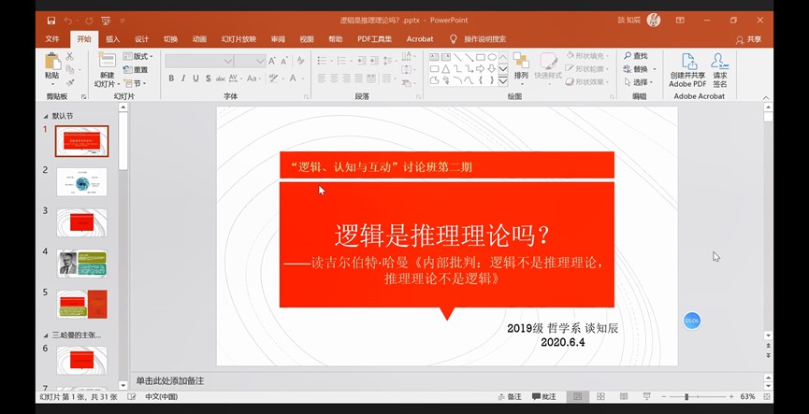Expand the 版式 layout dropdown
Screen dimensions: 809x414
(x=142, y=56)
